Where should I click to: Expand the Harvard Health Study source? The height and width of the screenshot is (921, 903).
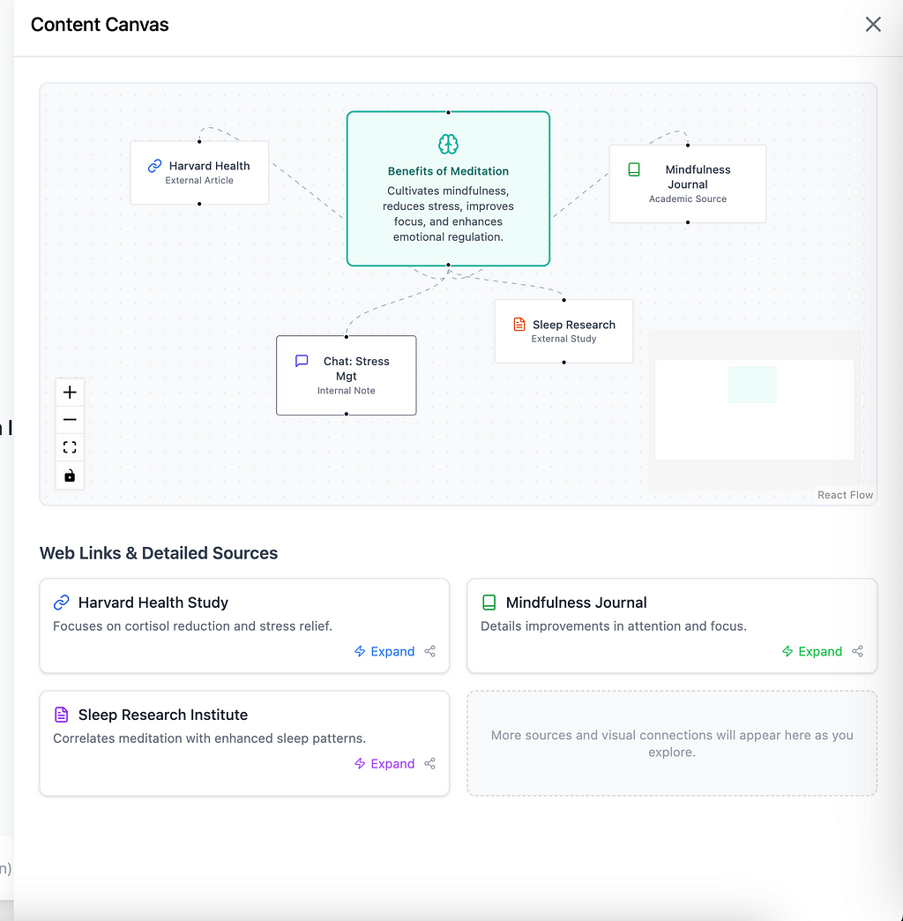384,651
